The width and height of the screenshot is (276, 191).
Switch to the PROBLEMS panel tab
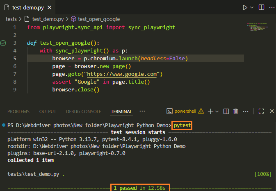pos(18,111)
